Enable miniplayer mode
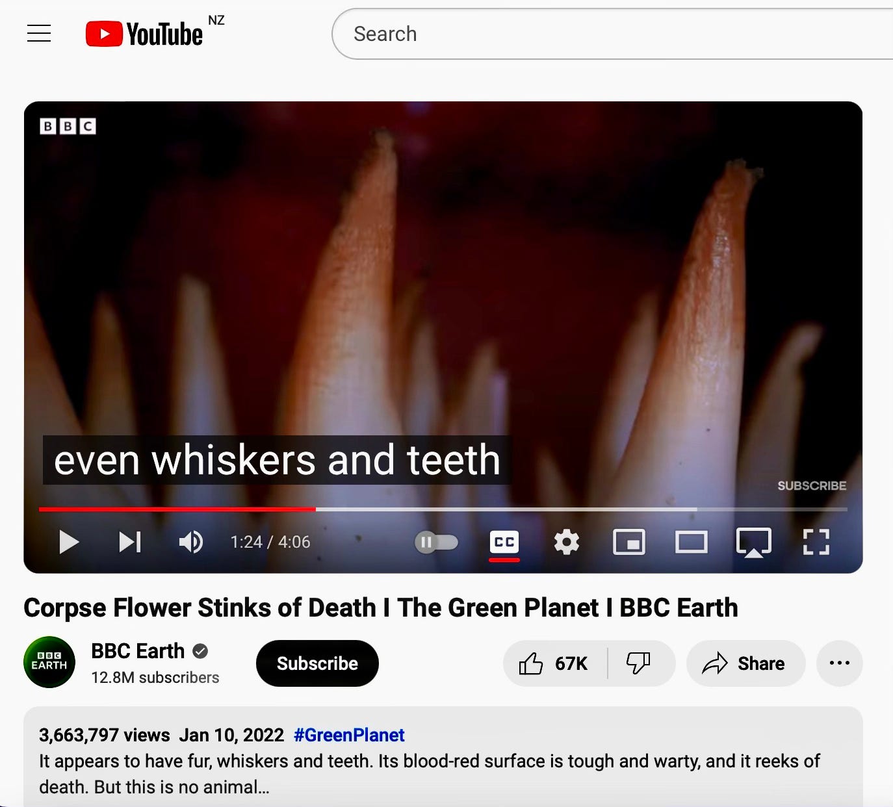893x807 pixels. tap(629, 542)
